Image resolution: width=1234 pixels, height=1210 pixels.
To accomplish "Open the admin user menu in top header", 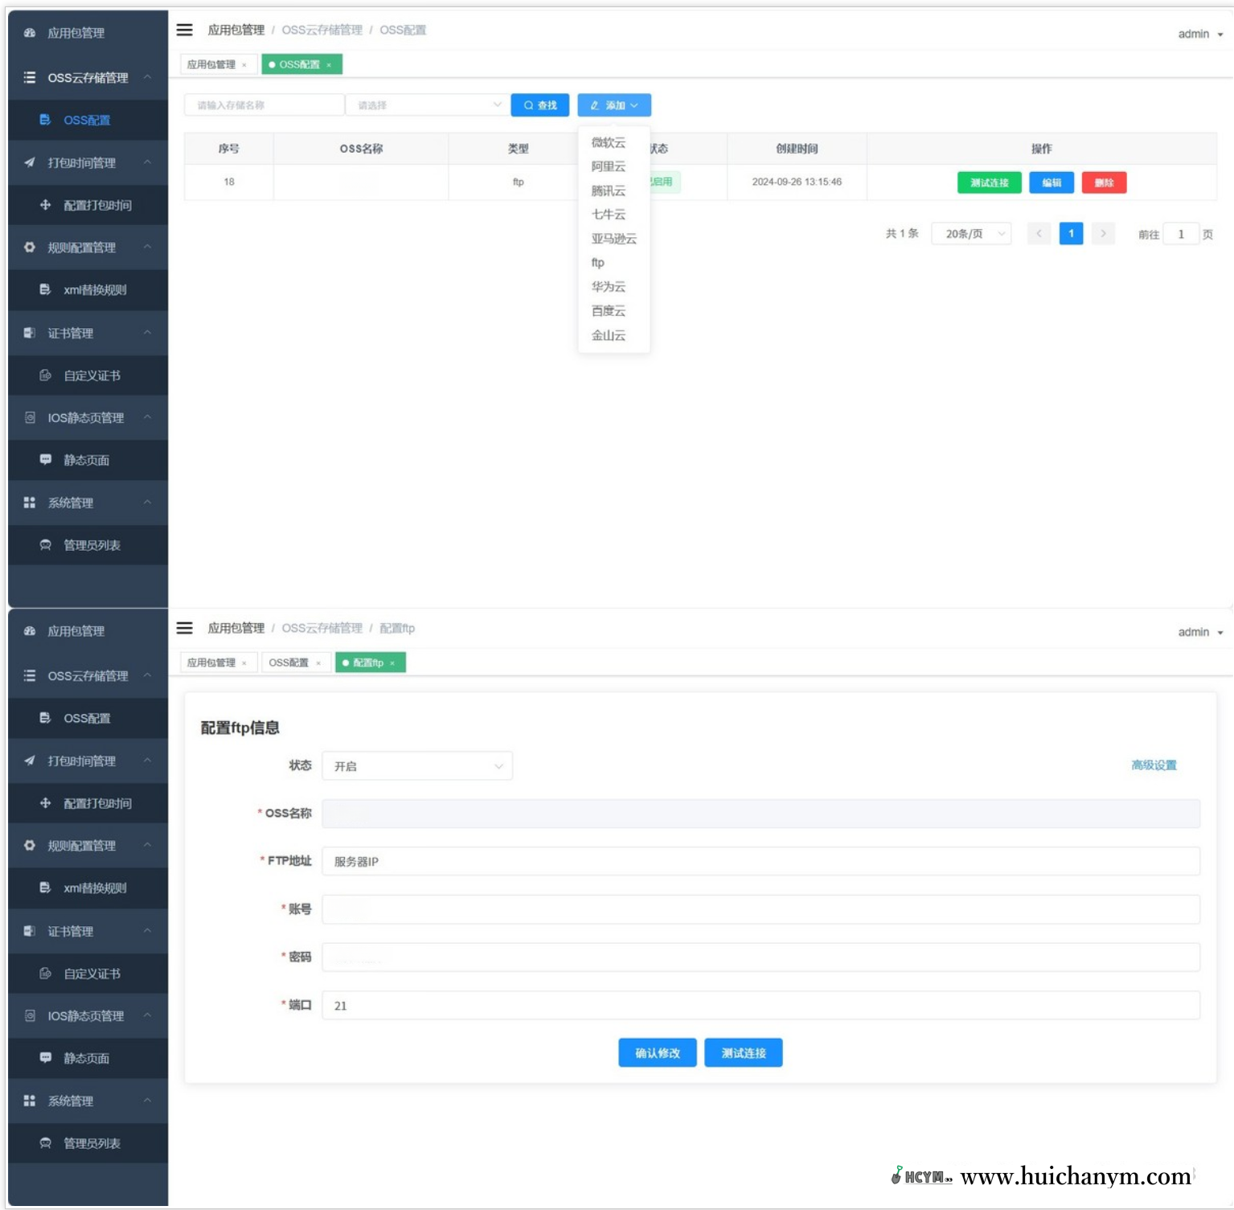I will 1200,34.
